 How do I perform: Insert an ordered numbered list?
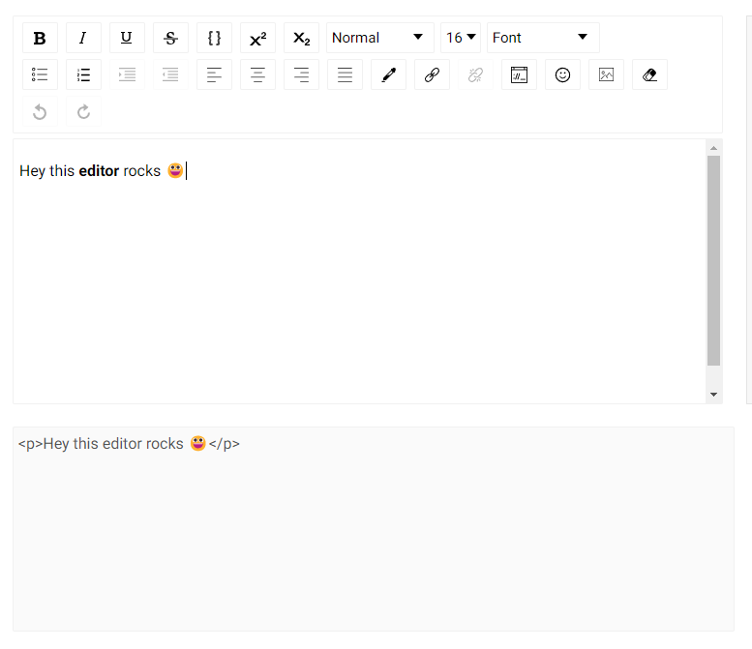83,74
